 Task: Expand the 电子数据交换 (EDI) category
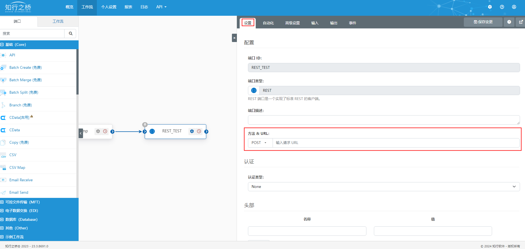pyautogui.click(x=2, y=211)
